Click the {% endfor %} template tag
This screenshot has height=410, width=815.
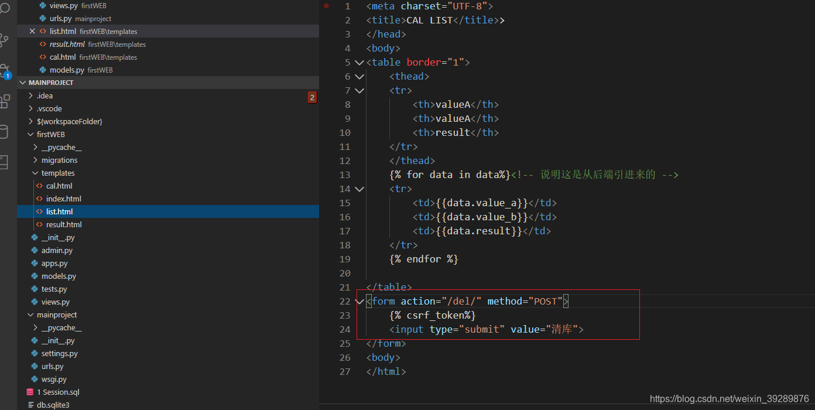pyautogui.click(x=424, y=259)
